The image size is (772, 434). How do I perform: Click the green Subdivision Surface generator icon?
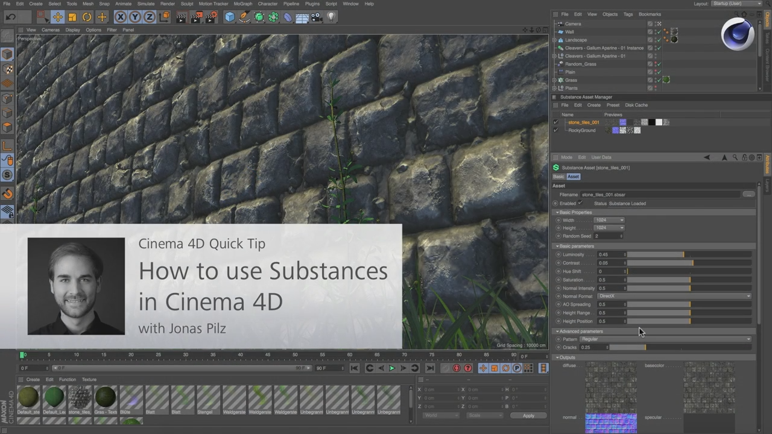click(259, 17)
